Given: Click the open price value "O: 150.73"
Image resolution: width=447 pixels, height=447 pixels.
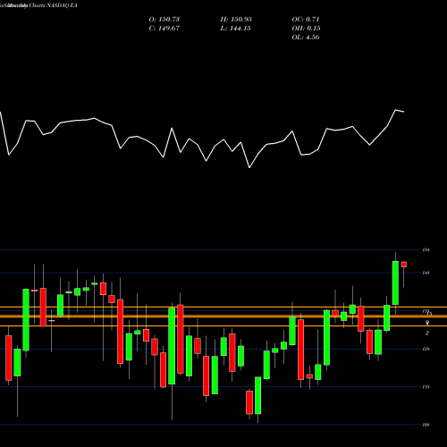Looking at the screenshot, I should pos(164,20).
